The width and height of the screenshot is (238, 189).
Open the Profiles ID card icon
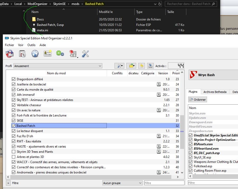(x=48, y=53)
